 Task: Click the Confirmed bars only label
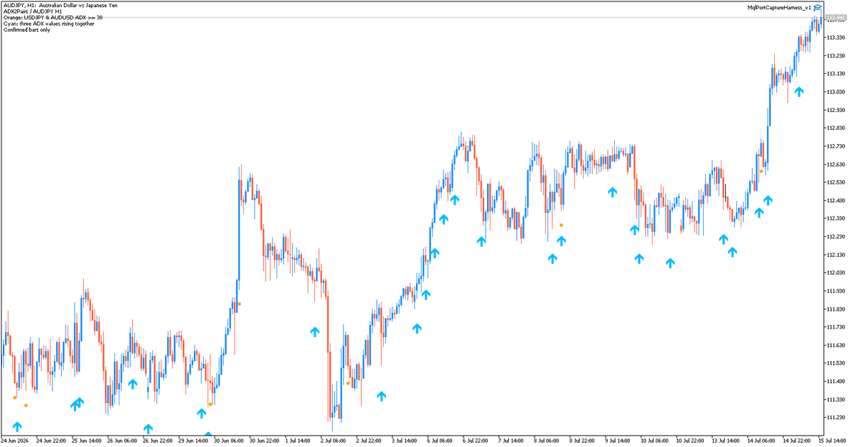(26, 30)
